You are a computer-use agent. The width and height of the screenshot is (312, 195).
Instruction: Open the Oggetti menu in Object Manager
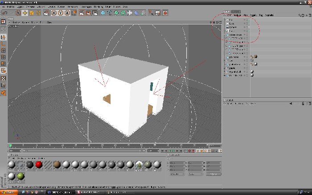click(x=253, y=15)
